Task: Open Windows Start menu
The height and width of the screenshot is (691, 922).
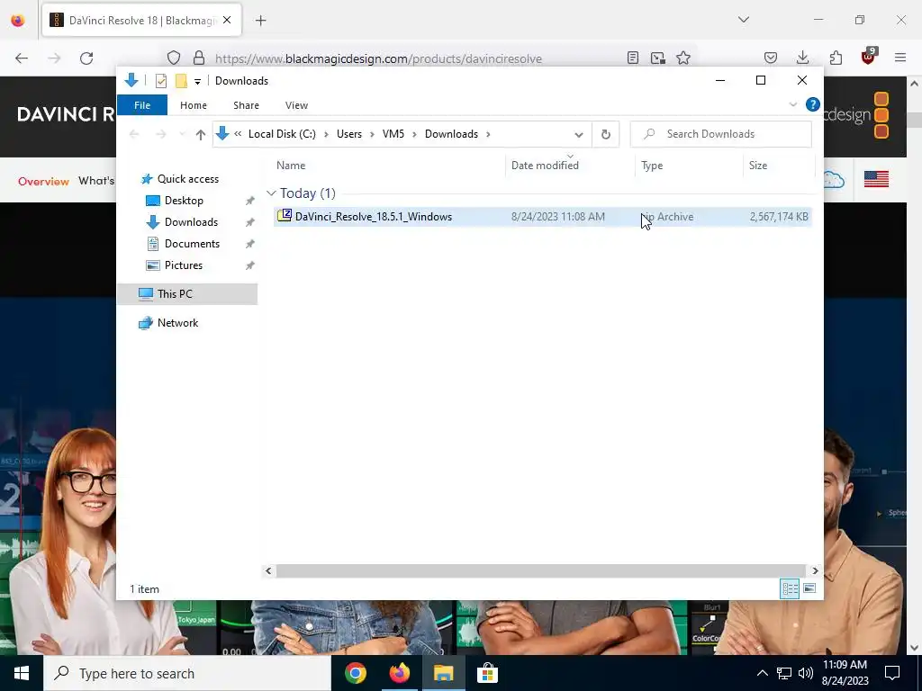Action: (22, 673)
